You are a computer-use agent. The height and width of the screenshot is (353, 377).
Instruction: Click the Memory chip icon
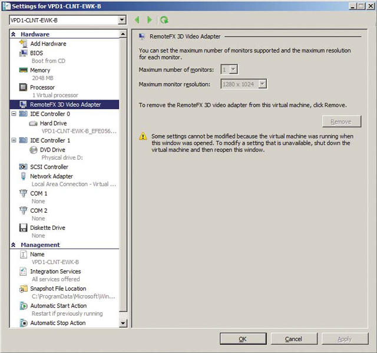pyautogui.click(x=24, y=70)
